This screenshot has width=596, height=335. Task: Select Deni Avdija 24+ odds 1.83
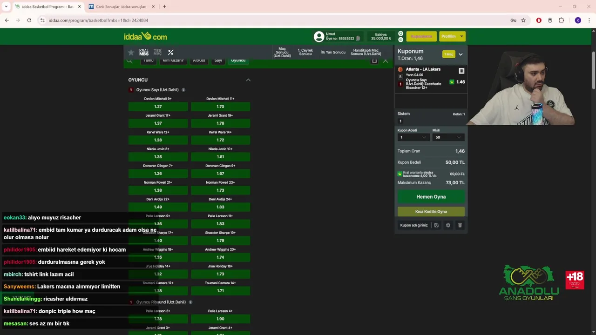220,207
